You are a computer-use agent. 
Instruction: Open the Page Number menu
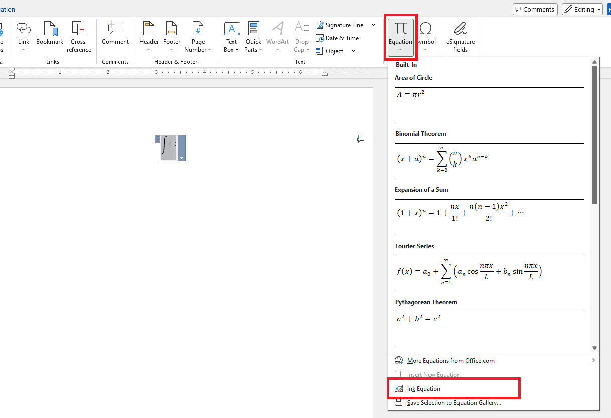click(198, 37)
